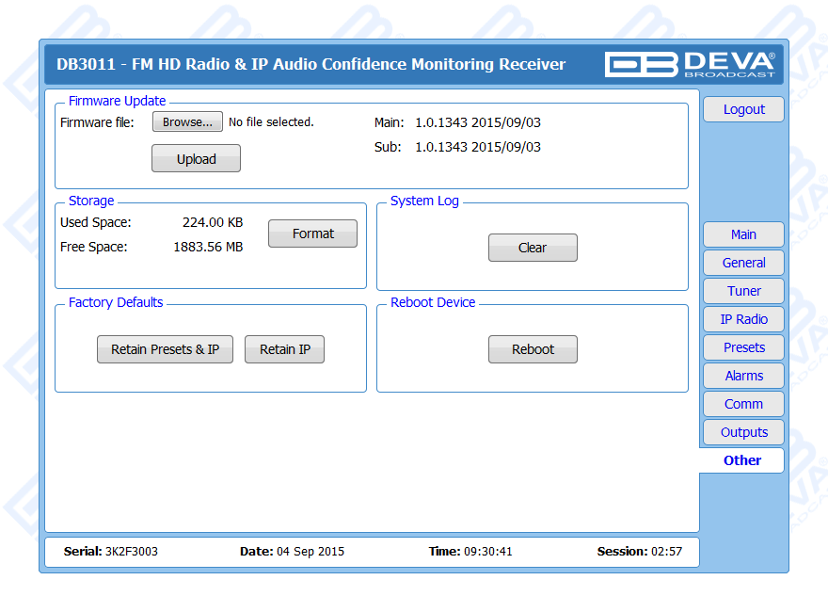Clear the System Log
828x612 pixels.
coord(532,248)
